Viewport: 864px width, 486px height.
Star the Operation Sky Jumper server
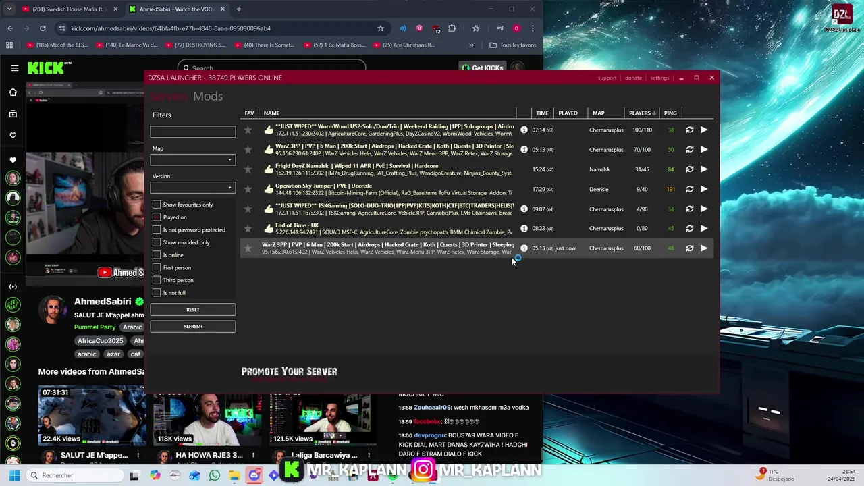(248, 189)
